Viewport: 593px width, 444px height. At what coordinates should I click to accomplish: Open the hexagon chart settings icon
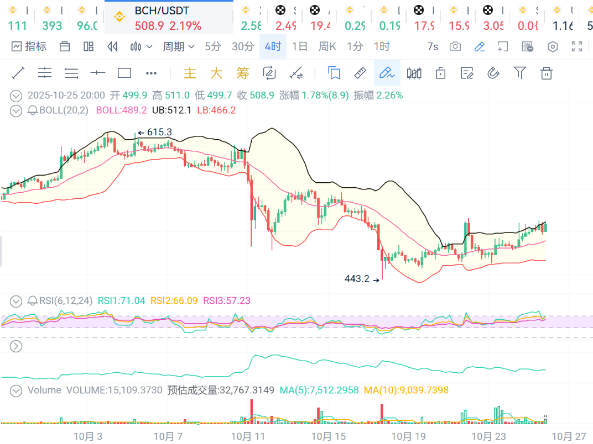pos(552,47)
